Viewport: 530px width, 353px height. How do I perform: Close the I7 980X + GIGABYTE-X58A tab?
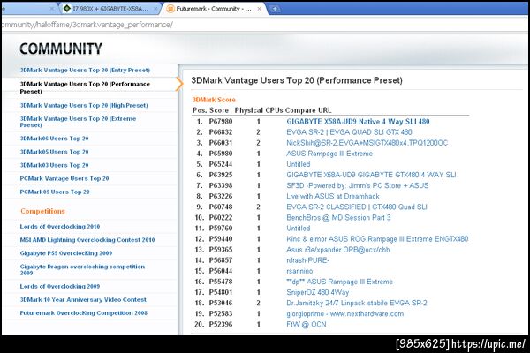155,9
